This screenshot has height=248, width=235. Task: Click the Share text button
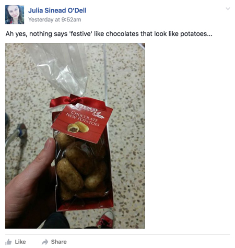(58, 242)
